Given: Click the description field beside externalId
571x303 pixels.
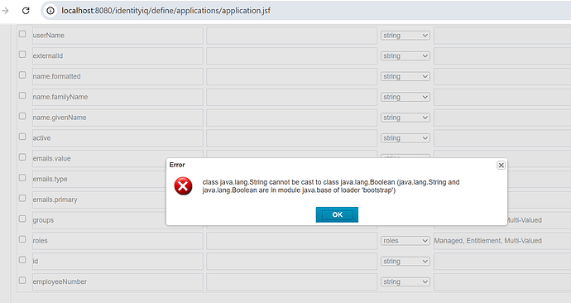Looking at the screenshot, I should [291, 56].
